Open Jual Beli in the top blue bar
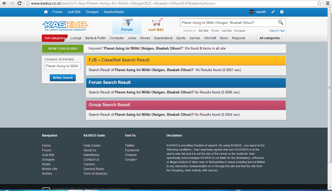 [74, 12]
